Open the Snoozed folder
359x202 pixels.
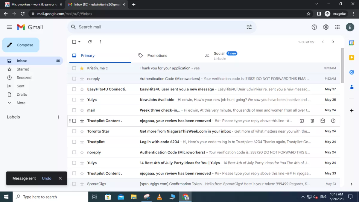click(31, 78)
